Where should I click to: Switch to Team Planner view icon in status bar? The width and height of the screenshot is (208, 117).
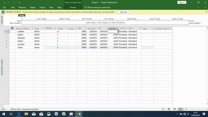click(x=175, y=109)
